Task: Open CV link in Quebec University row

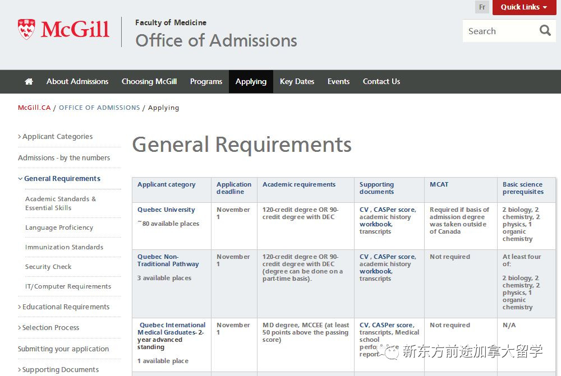Action: (364, 210)
